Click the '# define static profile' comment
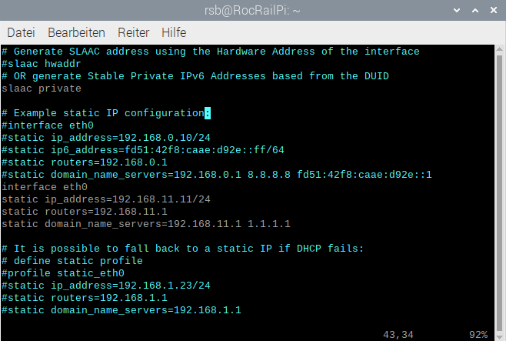This screenshot has width=506, height=341. pyautogui.click(x=72, y=261)
